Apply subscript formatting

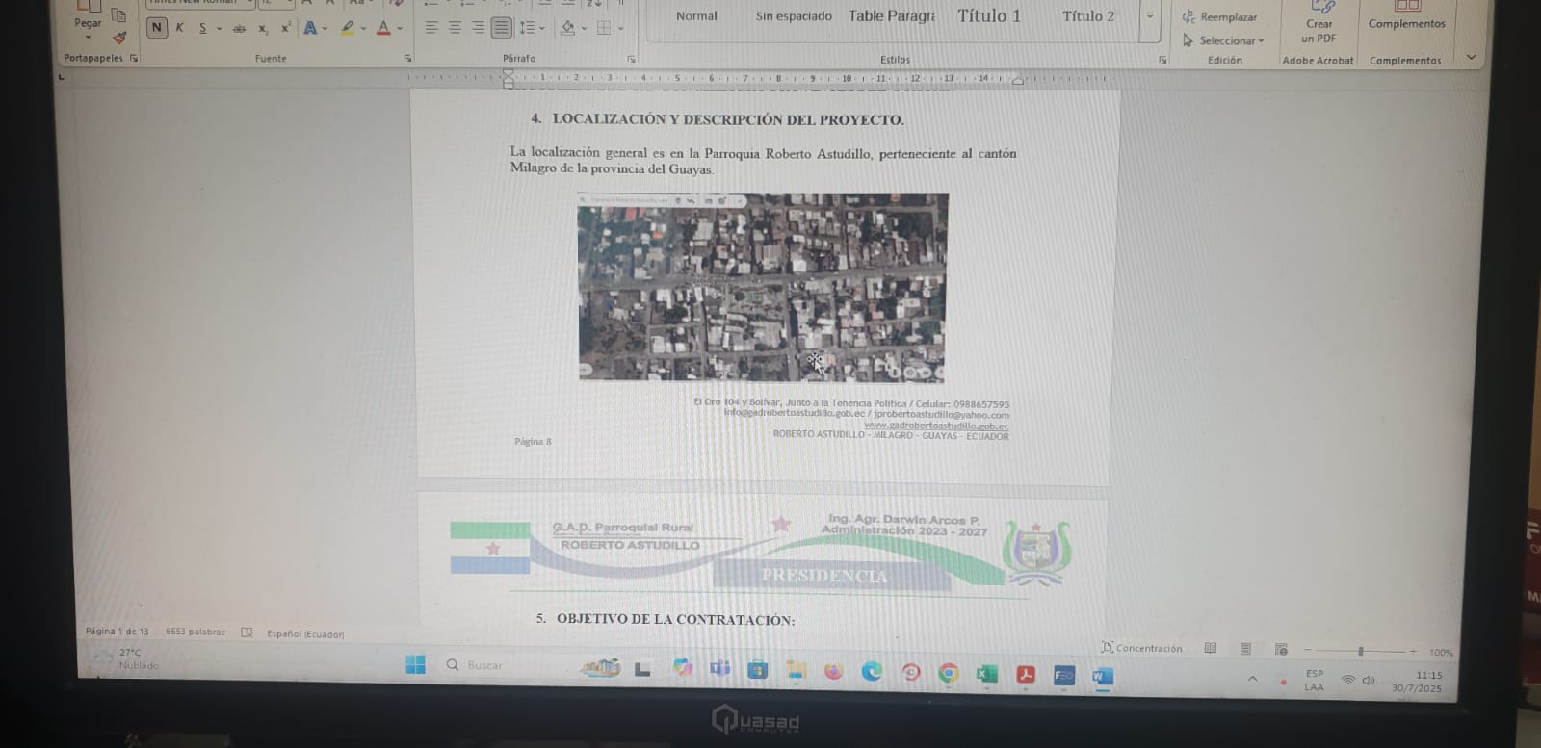(263, 29)
